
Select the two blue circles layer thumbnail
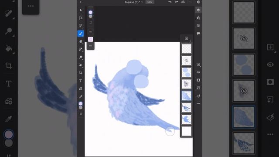pos(186,72)
